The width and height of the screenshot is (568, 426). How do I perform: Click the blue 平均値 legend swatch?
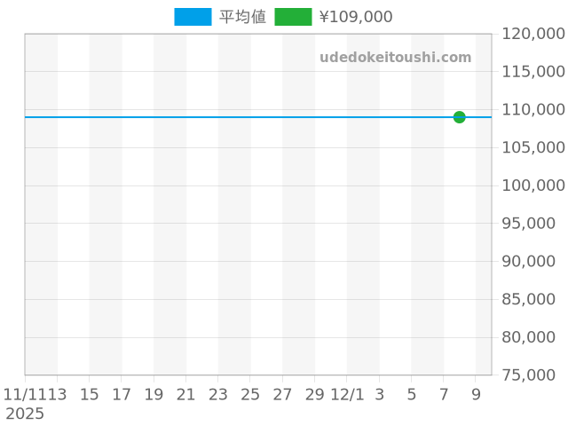point(193,17)
